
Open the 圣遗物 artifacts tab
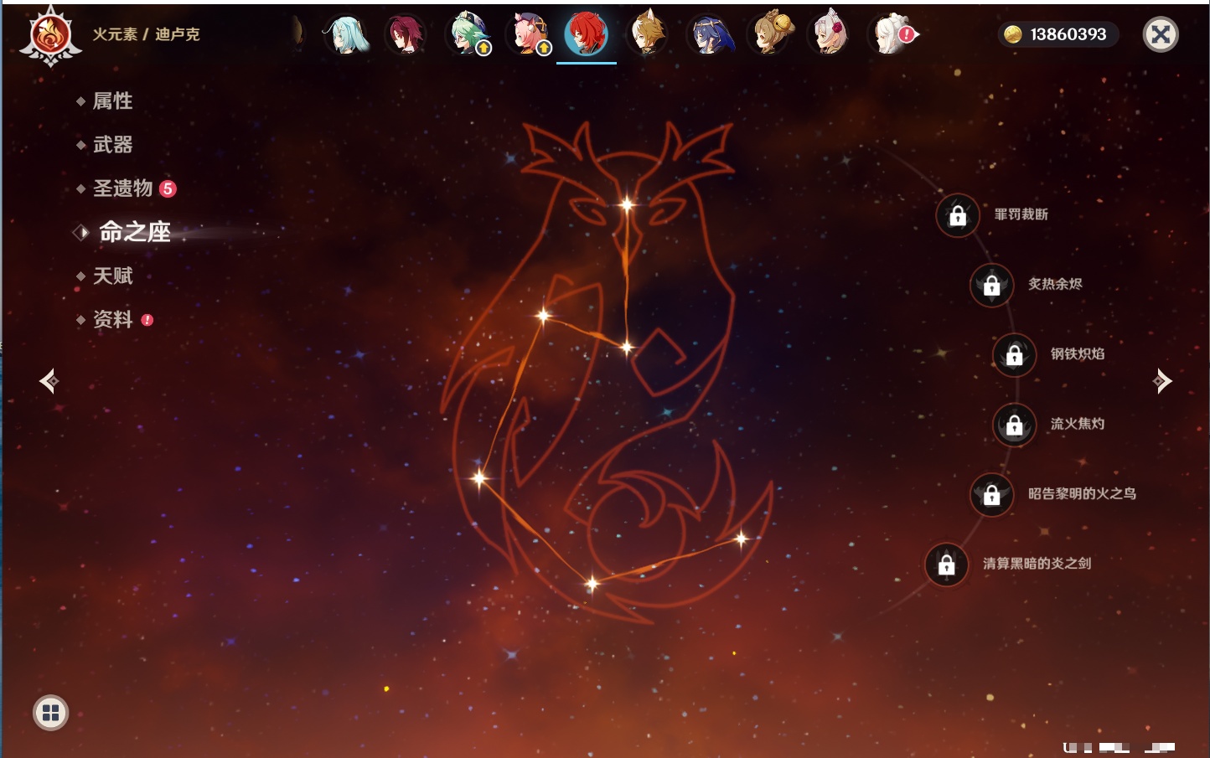(x=122, y=188)
